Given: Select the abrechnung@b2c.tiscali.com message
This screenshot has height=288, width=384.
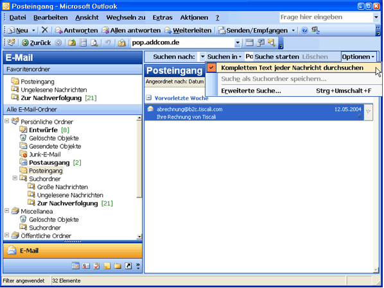Looking at the screenshot, I should [x=254, y=112].
